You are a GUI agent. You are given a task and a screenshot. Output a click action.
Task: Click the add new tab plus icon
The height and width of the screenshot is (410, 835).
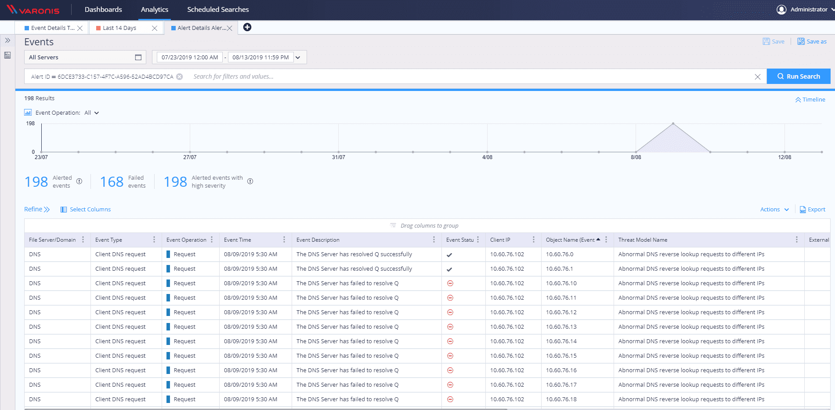tap(247, 27)
